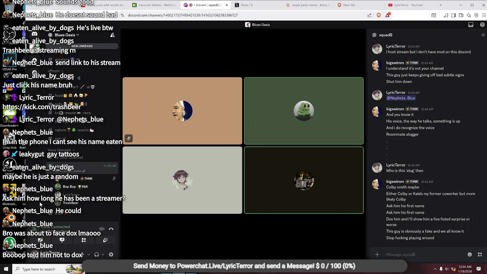
Task: Switch to wojak party meme tab
Action: pos(308,5)
